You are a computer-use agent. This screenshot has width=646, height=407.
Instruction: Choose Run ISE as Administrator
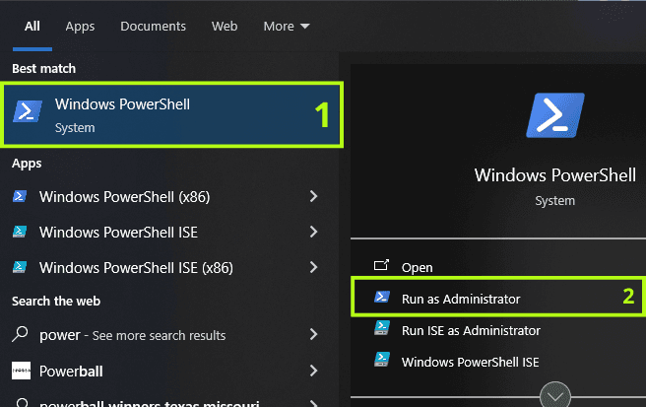coord(471,330)
